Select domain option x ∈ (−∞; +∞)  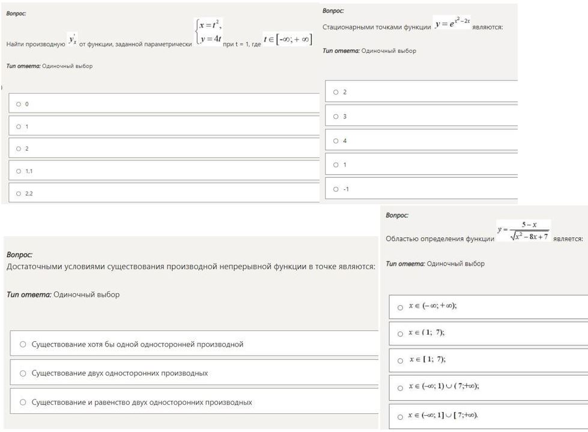pos(400,306)
